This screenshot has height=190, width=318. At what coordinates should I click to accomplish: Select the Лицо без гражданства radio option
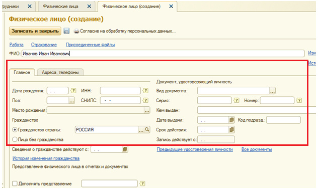tap(15, 139)
